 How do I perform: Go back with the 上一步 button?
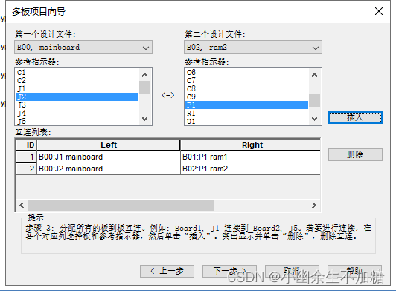(x=167, y=271)
